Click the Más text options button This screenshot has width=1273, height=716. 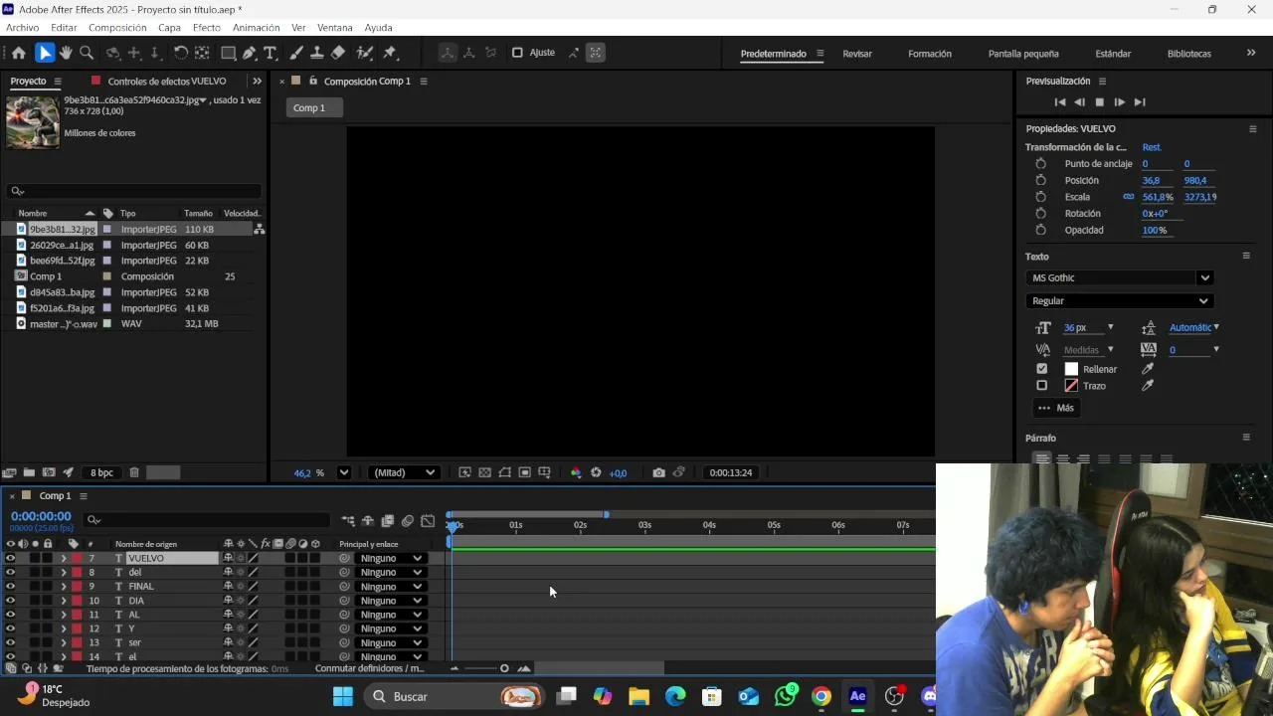coord(1055,408)
